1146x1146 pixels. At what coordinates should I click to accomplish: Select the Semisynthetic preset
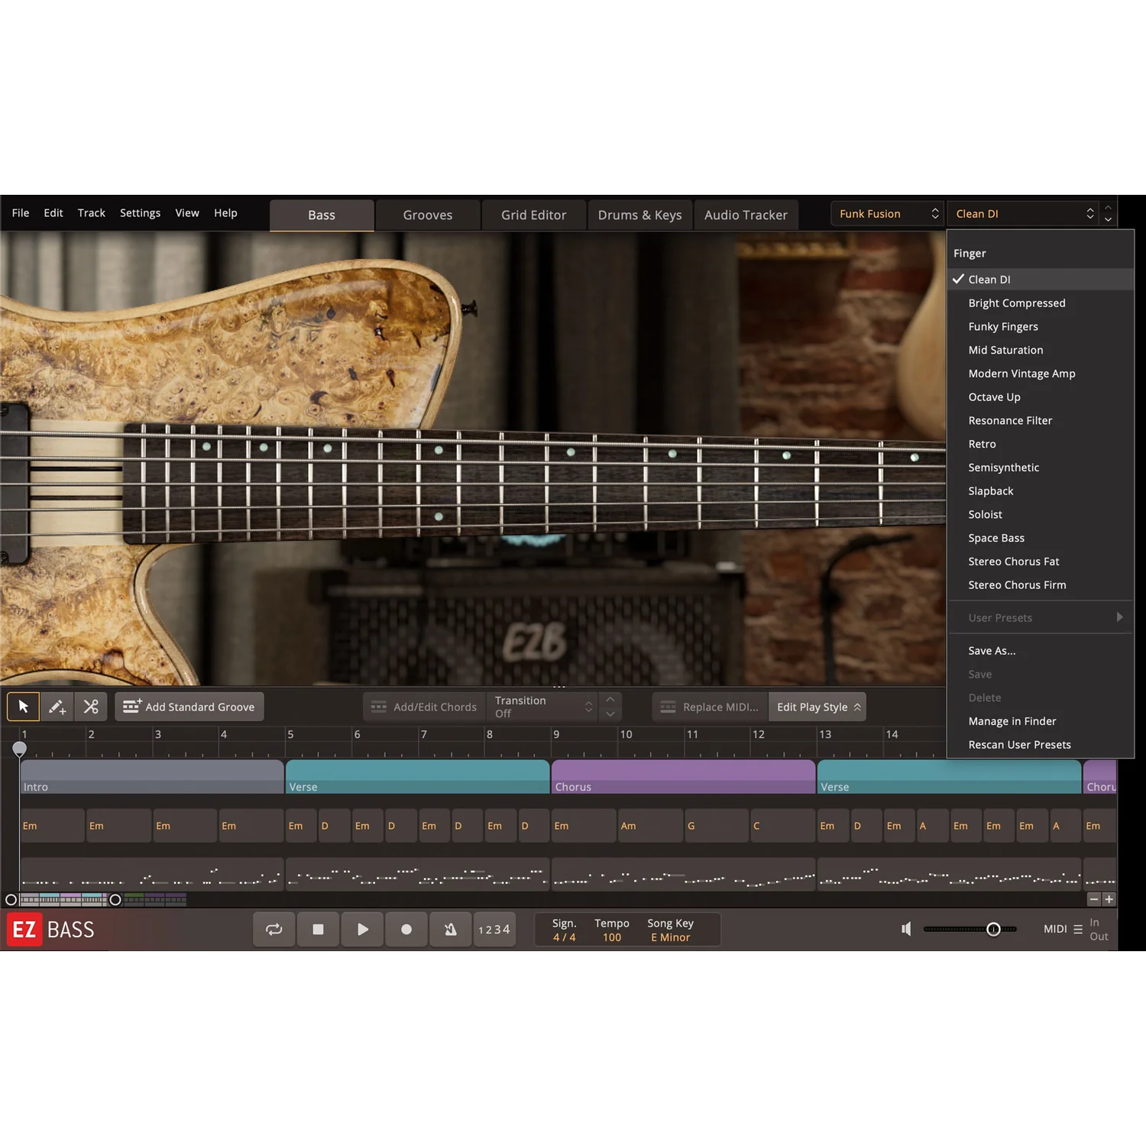pos(1039,468)
